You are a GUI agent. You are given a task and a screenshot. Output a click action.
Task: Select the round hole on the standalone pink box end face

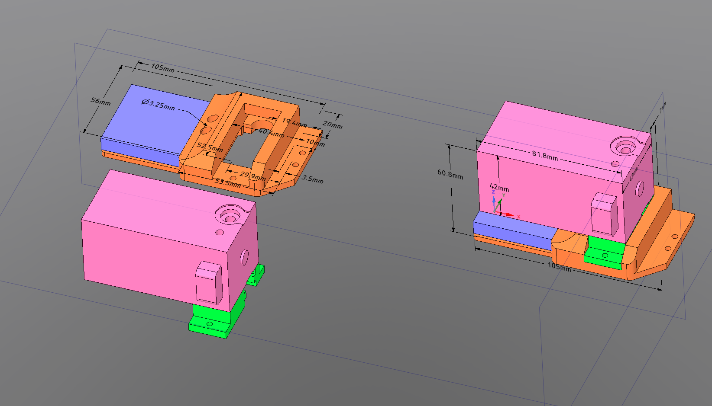tap(244, 257)
